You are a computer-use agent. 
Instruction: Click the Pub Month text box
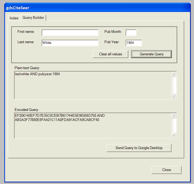tap(131, 33)
